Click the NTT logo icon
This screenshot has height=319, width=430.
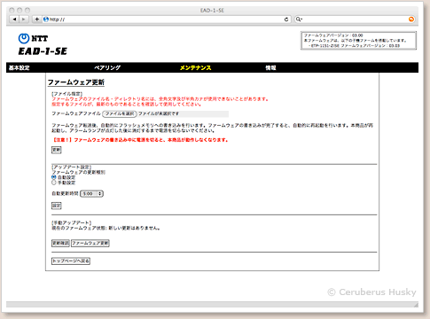coord(24,38)
